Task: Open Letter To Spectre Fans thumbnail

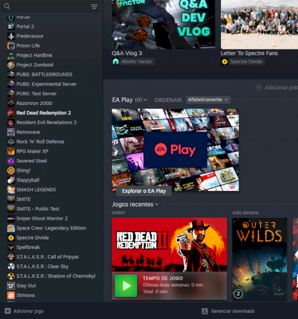Action: coord(259,24)
